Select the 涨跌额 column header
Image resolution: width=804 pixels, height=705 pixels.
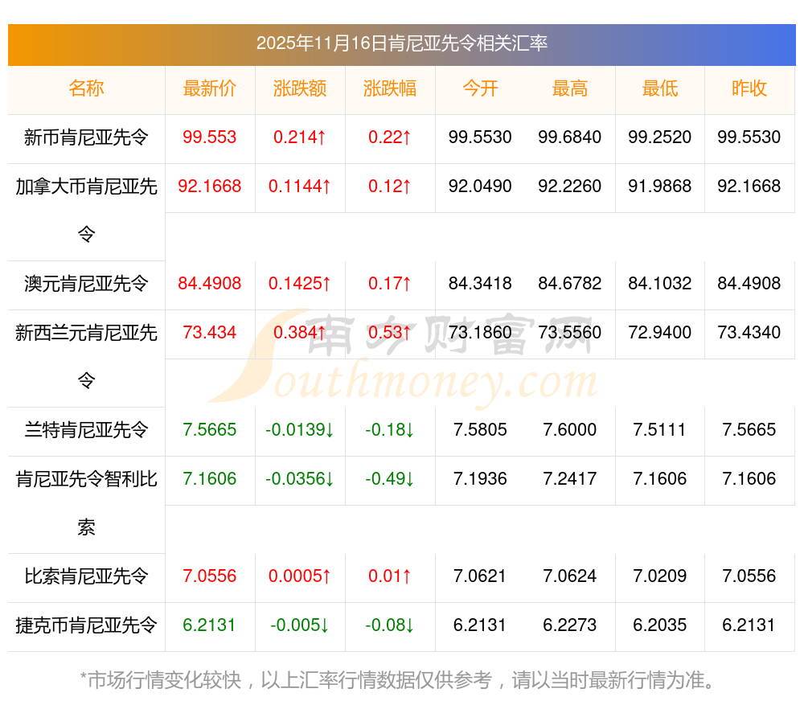[x=300, y=89]
